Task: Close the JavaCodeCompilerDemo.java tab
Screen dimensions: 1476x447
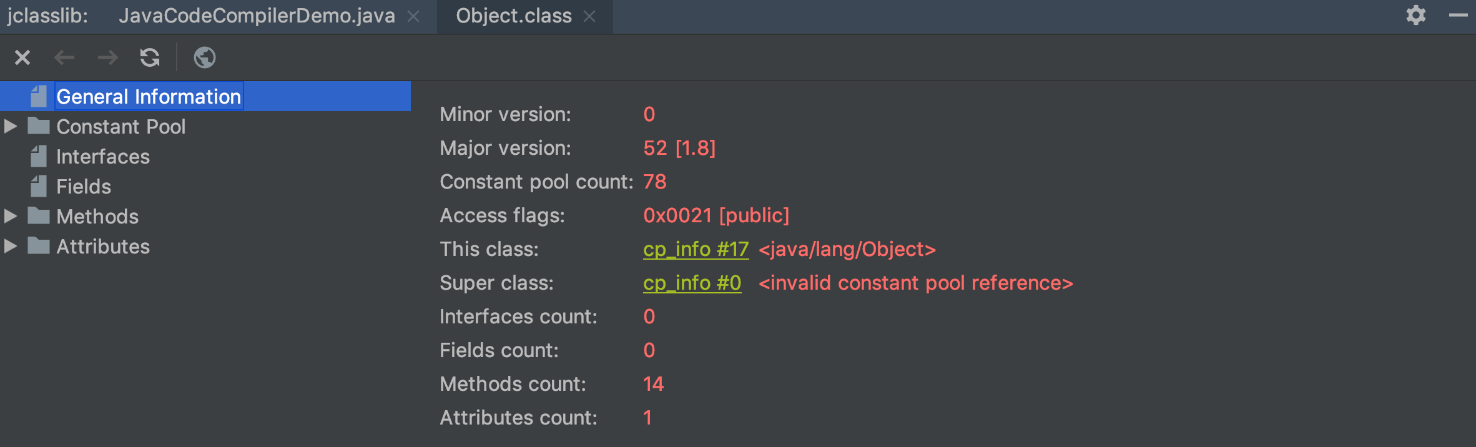Action: (413, 17)
